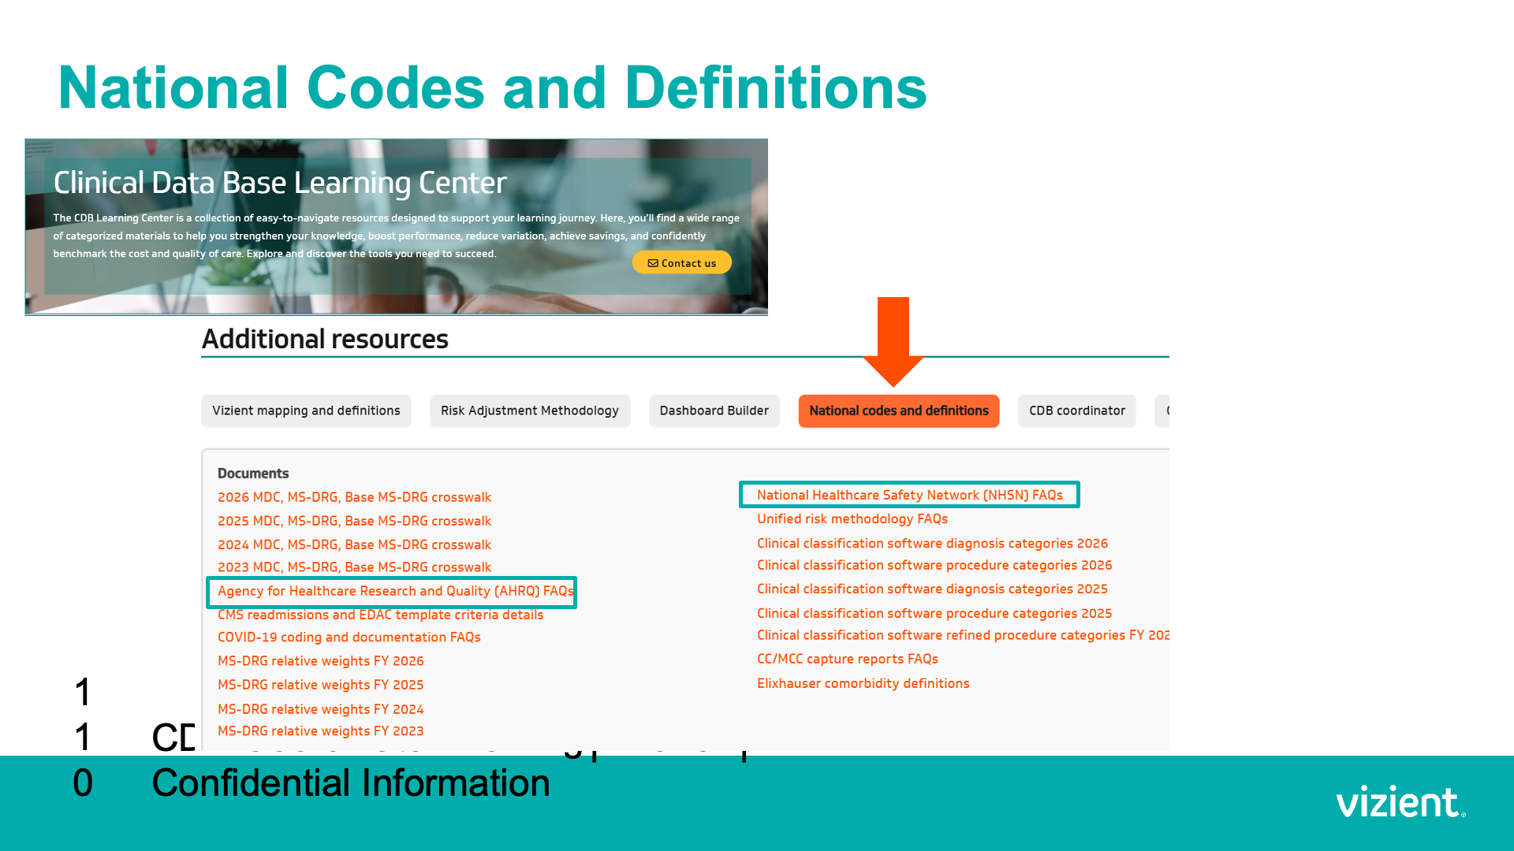Viewport: 1514px width, 851px height.
Task: Open CCS procedure categories 2025 link
Action: click(x=934, y=613)
